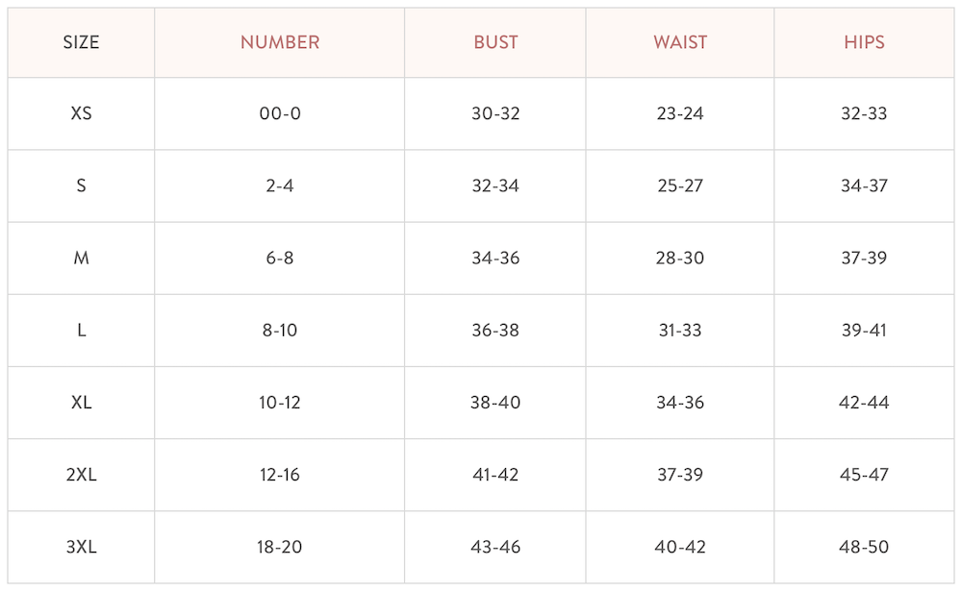Click the 8-10 number cell
962x591 pixels.
coord(280,331)
